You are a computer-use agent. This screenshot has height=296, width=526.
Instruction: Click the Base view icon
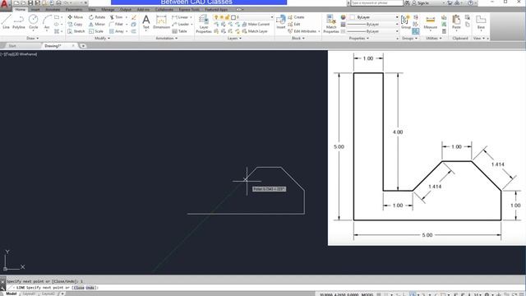click(x=481, y=22)
